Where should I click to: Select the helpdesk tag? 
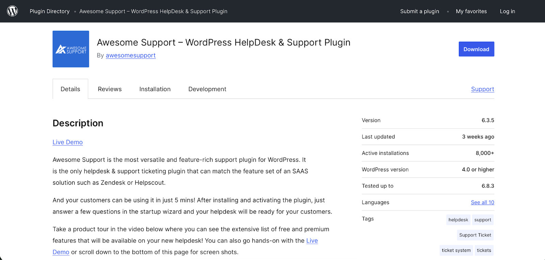(458, 220)
